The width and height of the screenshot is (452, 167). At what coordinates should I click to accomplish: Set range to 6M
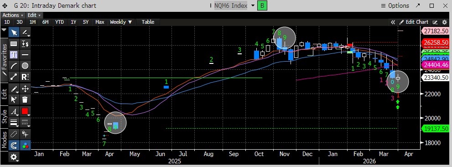(45, 22)
